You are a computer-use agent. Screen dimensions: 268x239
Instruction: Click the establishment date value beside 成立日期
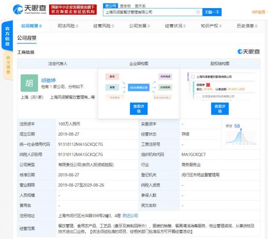coord(69,134)
